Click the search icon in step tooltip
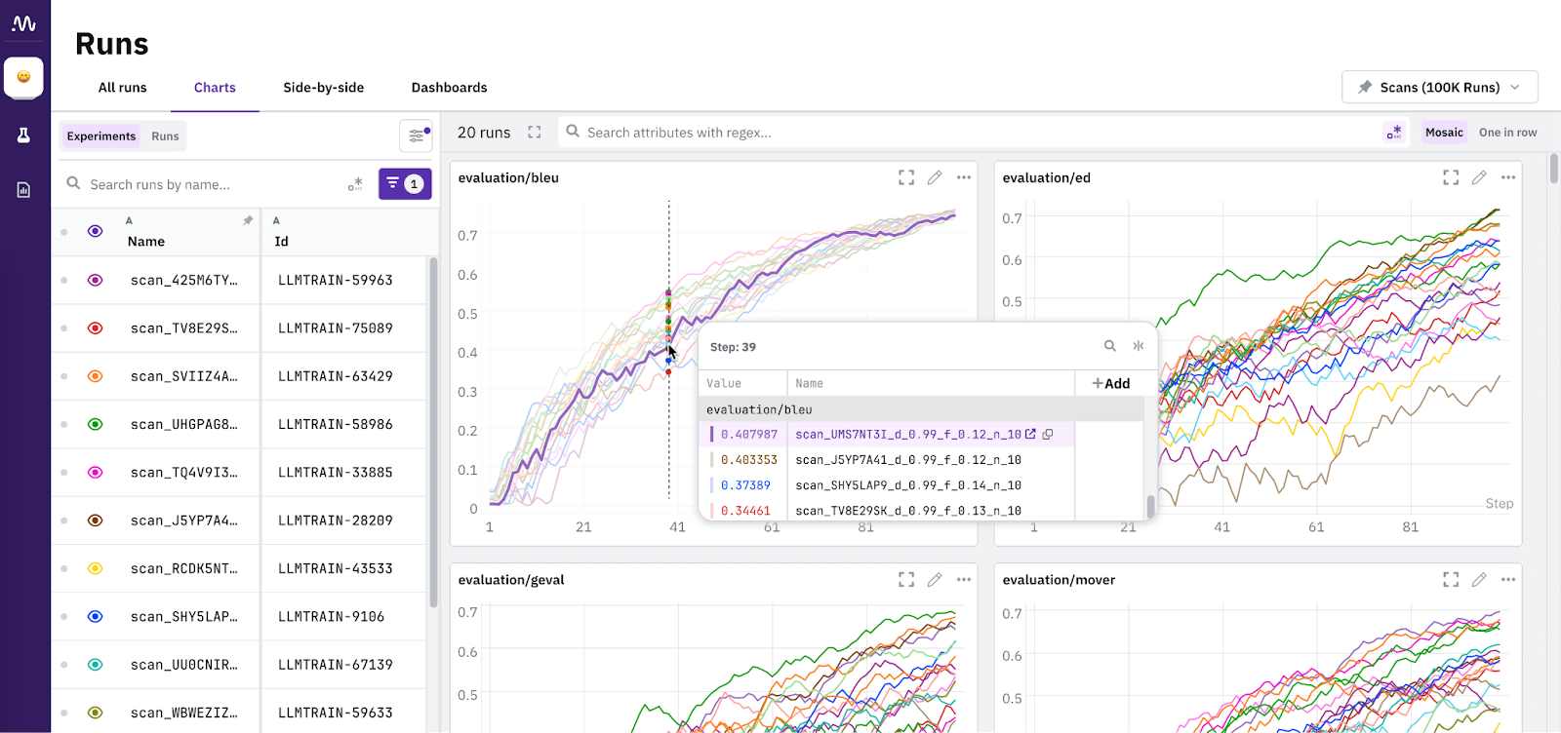1561x733 pixels. pos(1109,346)
